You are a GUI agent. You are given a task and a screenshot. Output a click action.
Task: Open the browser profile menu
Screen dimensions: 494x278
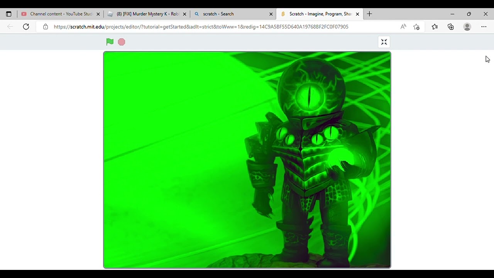(x=467, y=27)
